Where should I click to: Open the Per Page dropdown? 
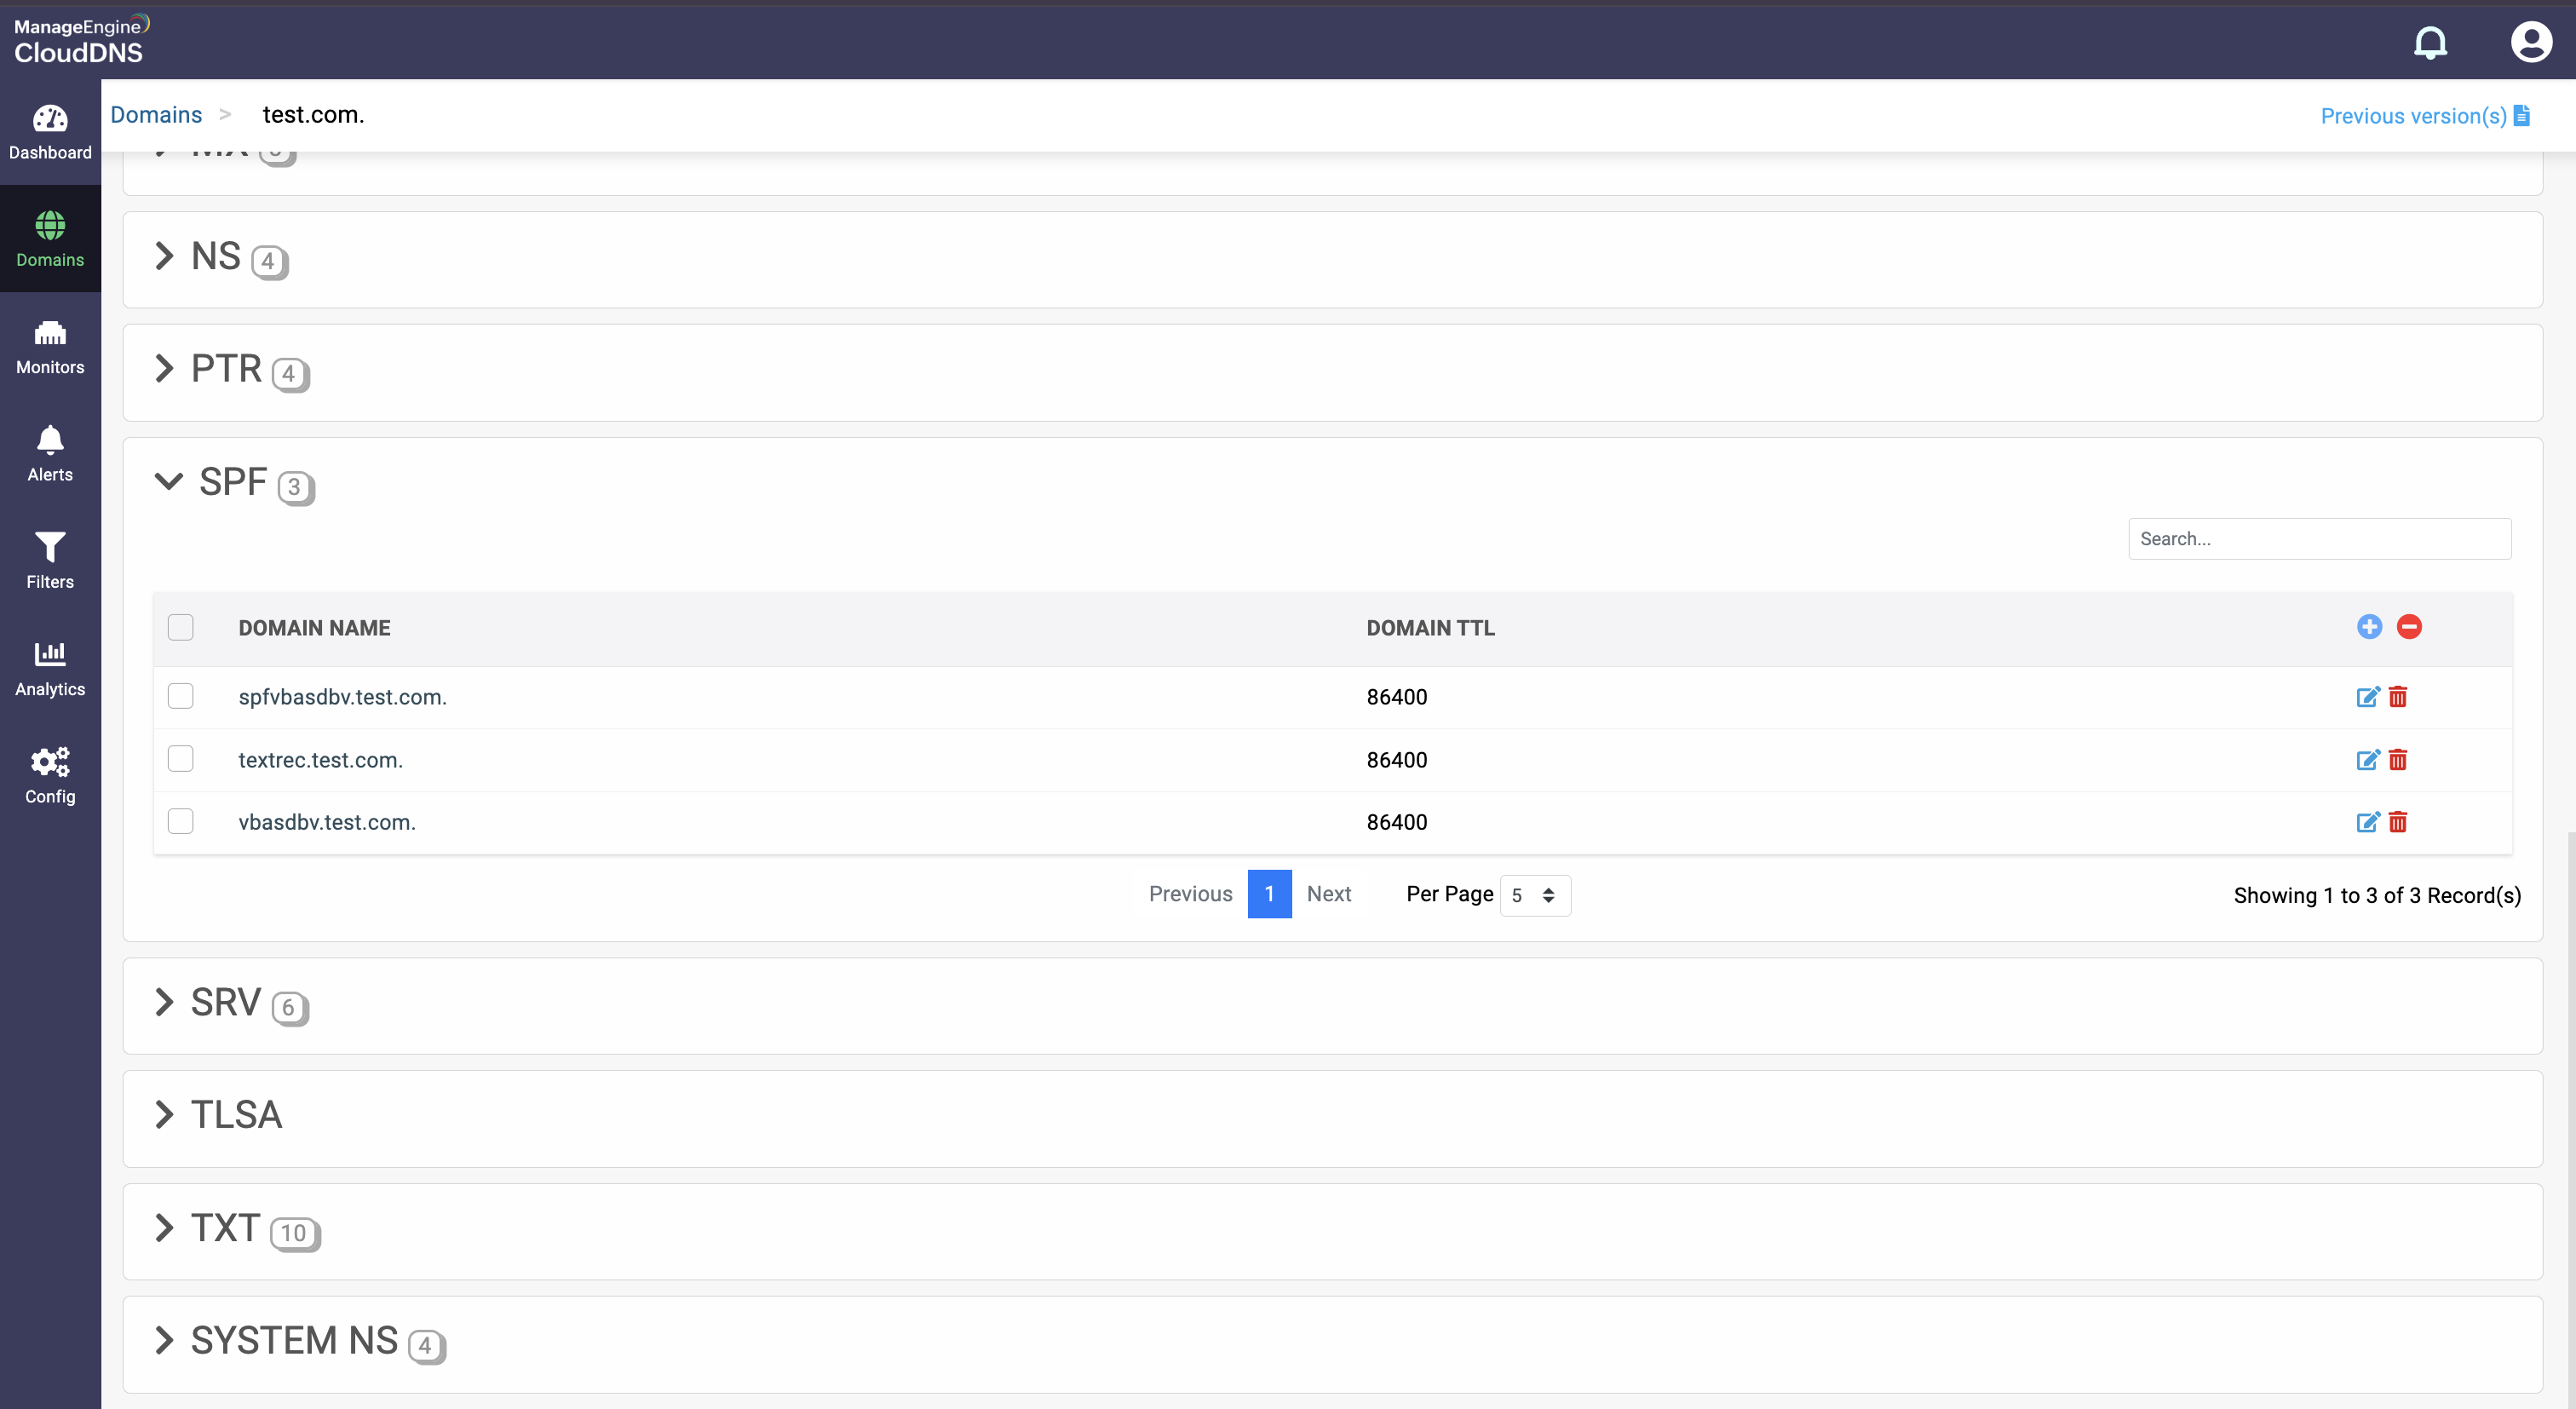tap(1534, 895)
